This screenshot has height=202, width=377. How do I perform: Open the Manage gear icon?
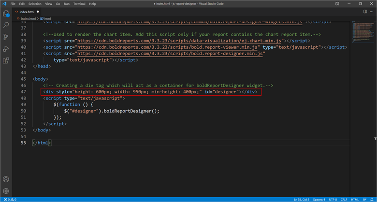pyautogui.click(x=6, y=191)
